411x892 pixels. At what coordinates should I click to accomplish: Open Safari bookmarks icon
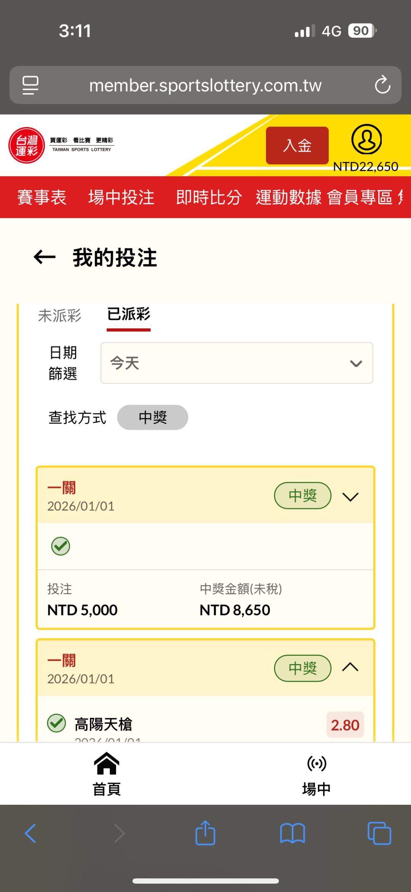point(292,833)
